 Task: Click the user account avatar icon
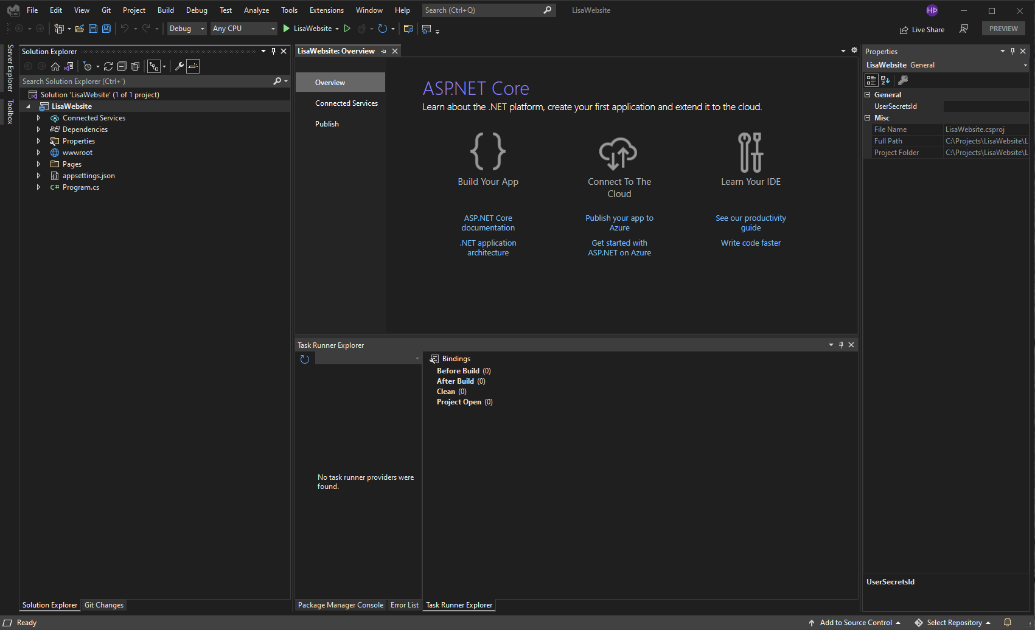coord(932,10)
